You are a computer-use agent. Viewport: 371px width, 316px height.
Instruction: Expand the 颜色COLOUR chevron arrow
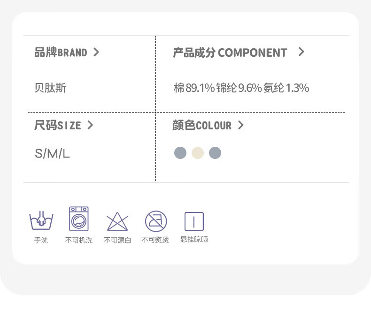(x=240, y=125)
